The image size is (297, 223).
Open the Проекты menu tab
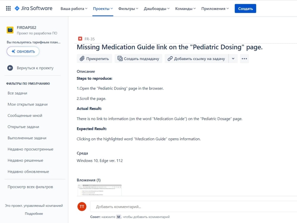pos(103,9)
